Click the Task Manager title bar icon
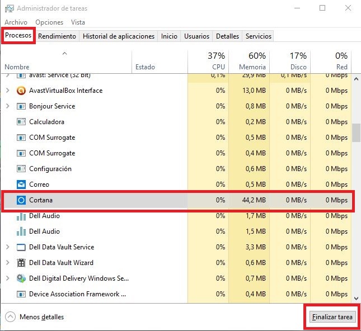This screenshot has width=361, height=331. pos(10,8)
